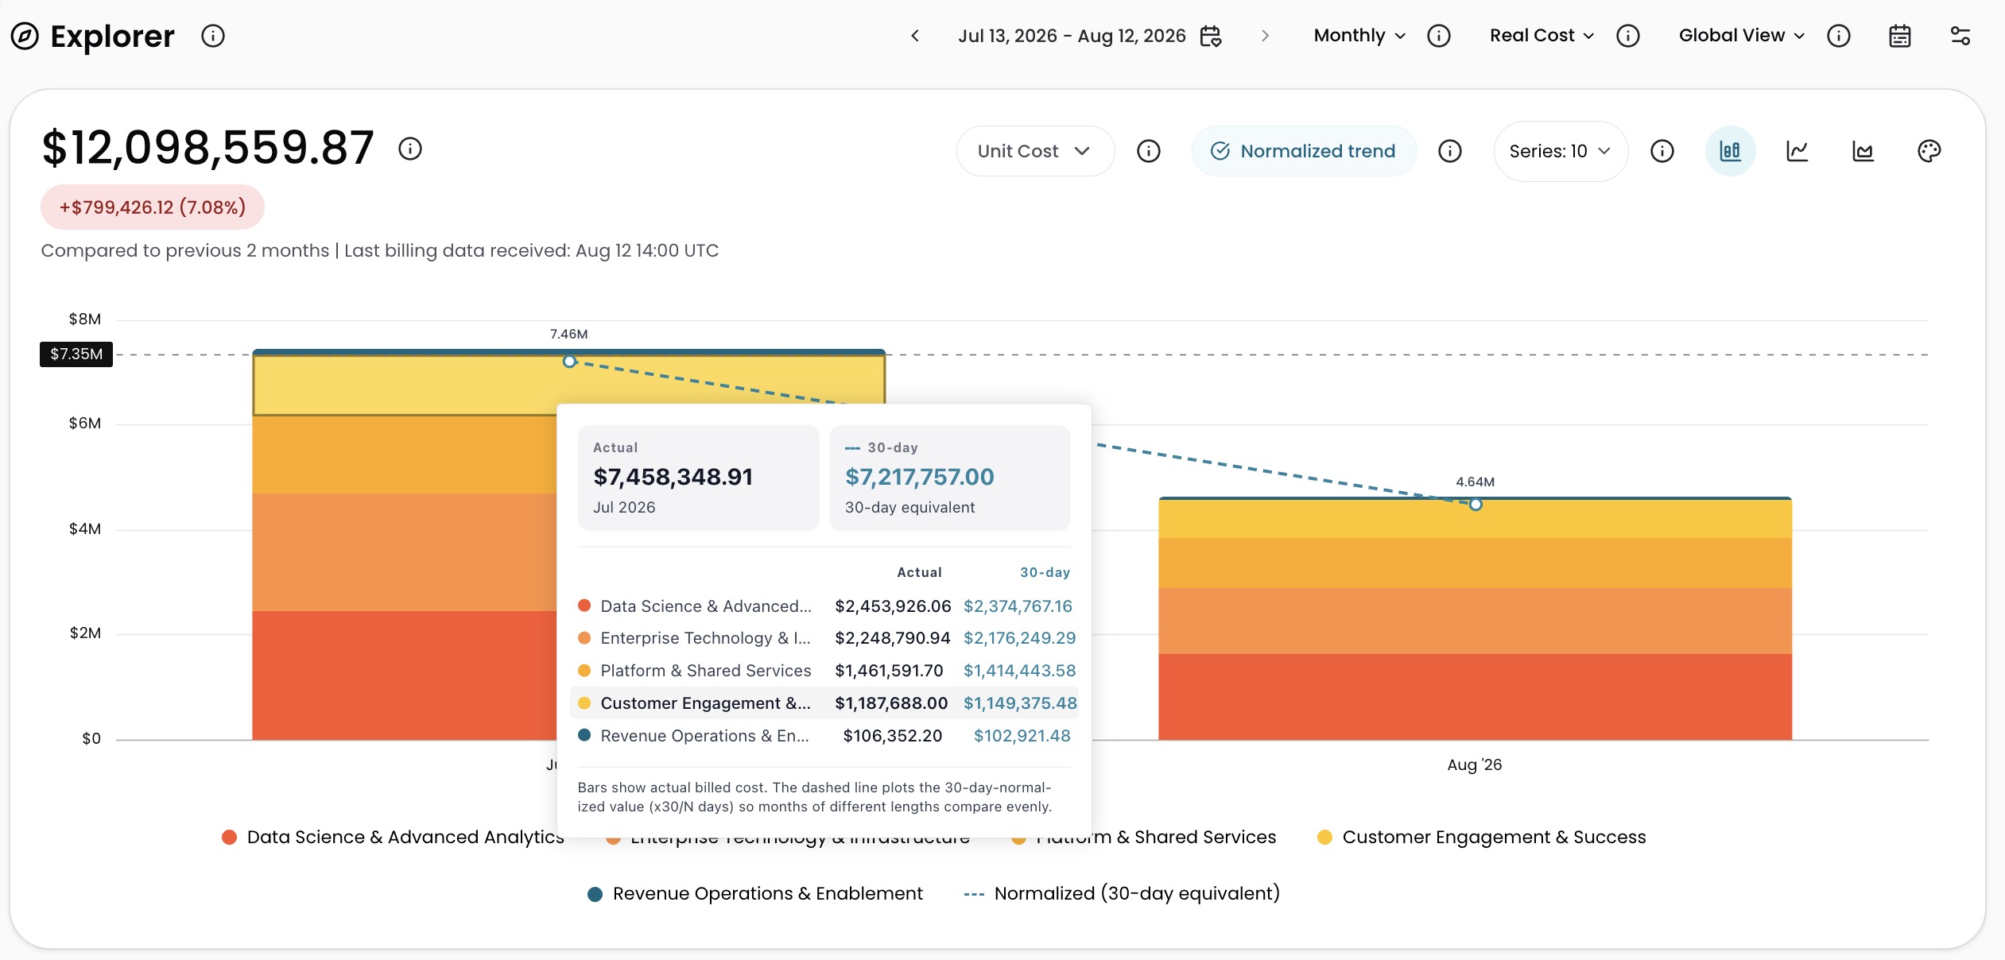
Task: Toggle Data Science & Advanced Analytics legend series
Action: click(x=394, y=837)
